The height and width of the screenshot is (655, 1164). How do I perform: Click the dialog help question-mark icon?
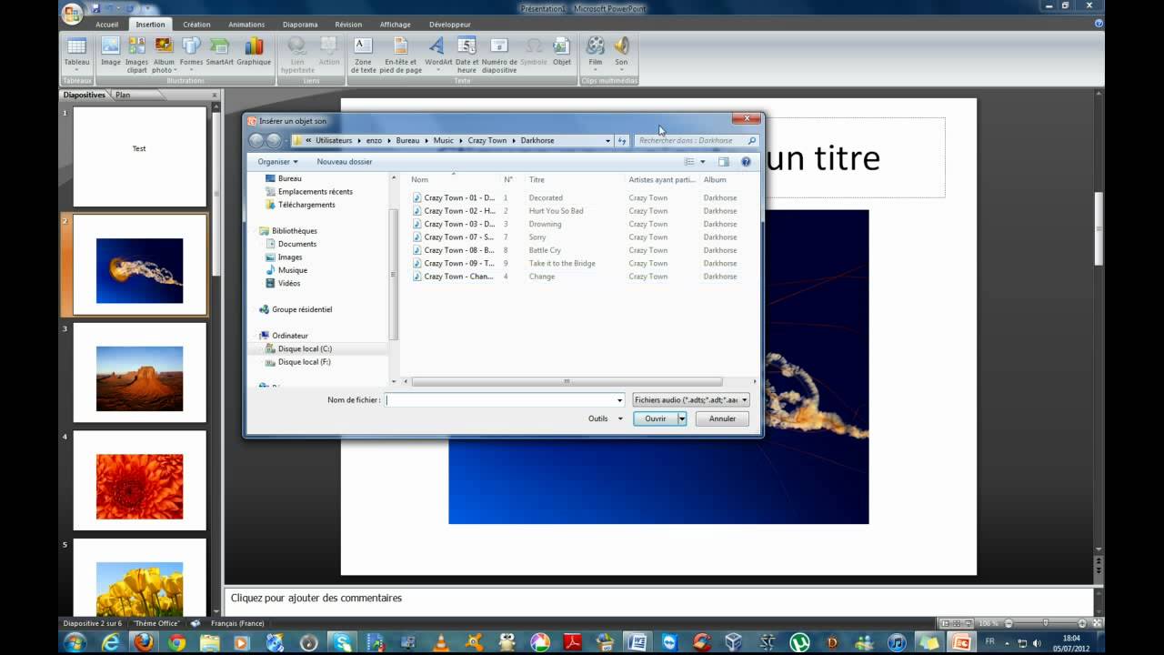tap(746, 162)
